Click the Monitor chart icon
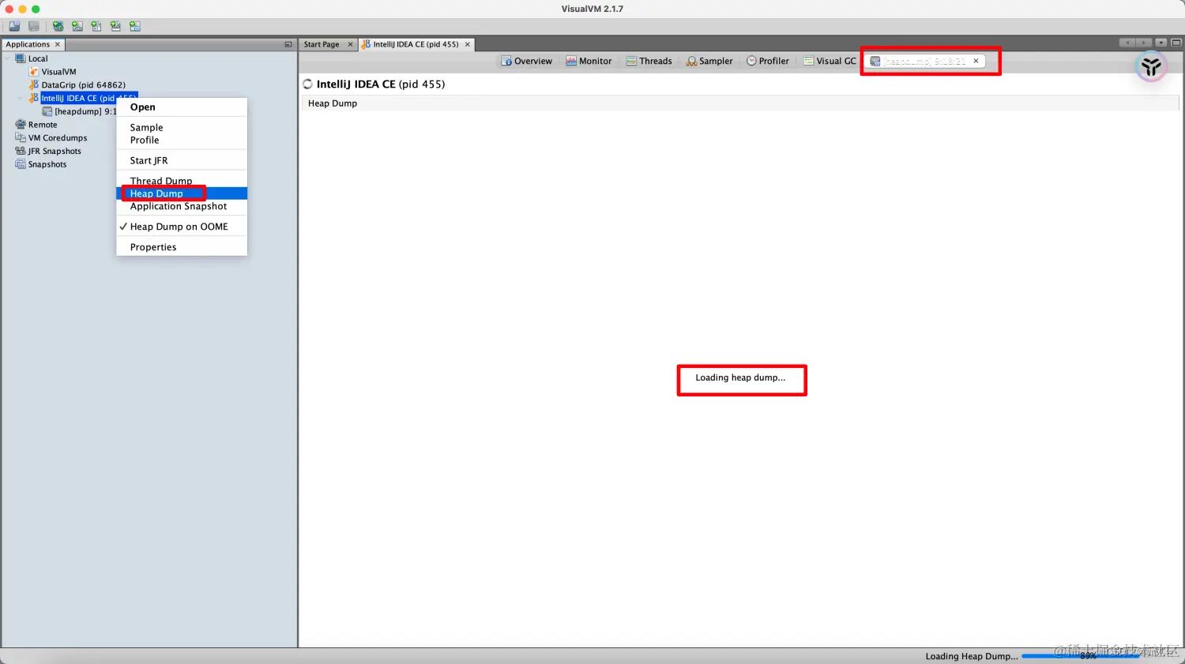 click(571, 61)
